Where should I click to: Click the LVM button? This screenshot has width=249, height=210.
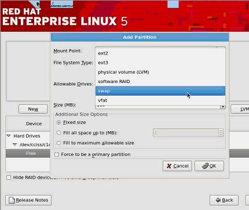pyautogui.click(x=240, y=109)
